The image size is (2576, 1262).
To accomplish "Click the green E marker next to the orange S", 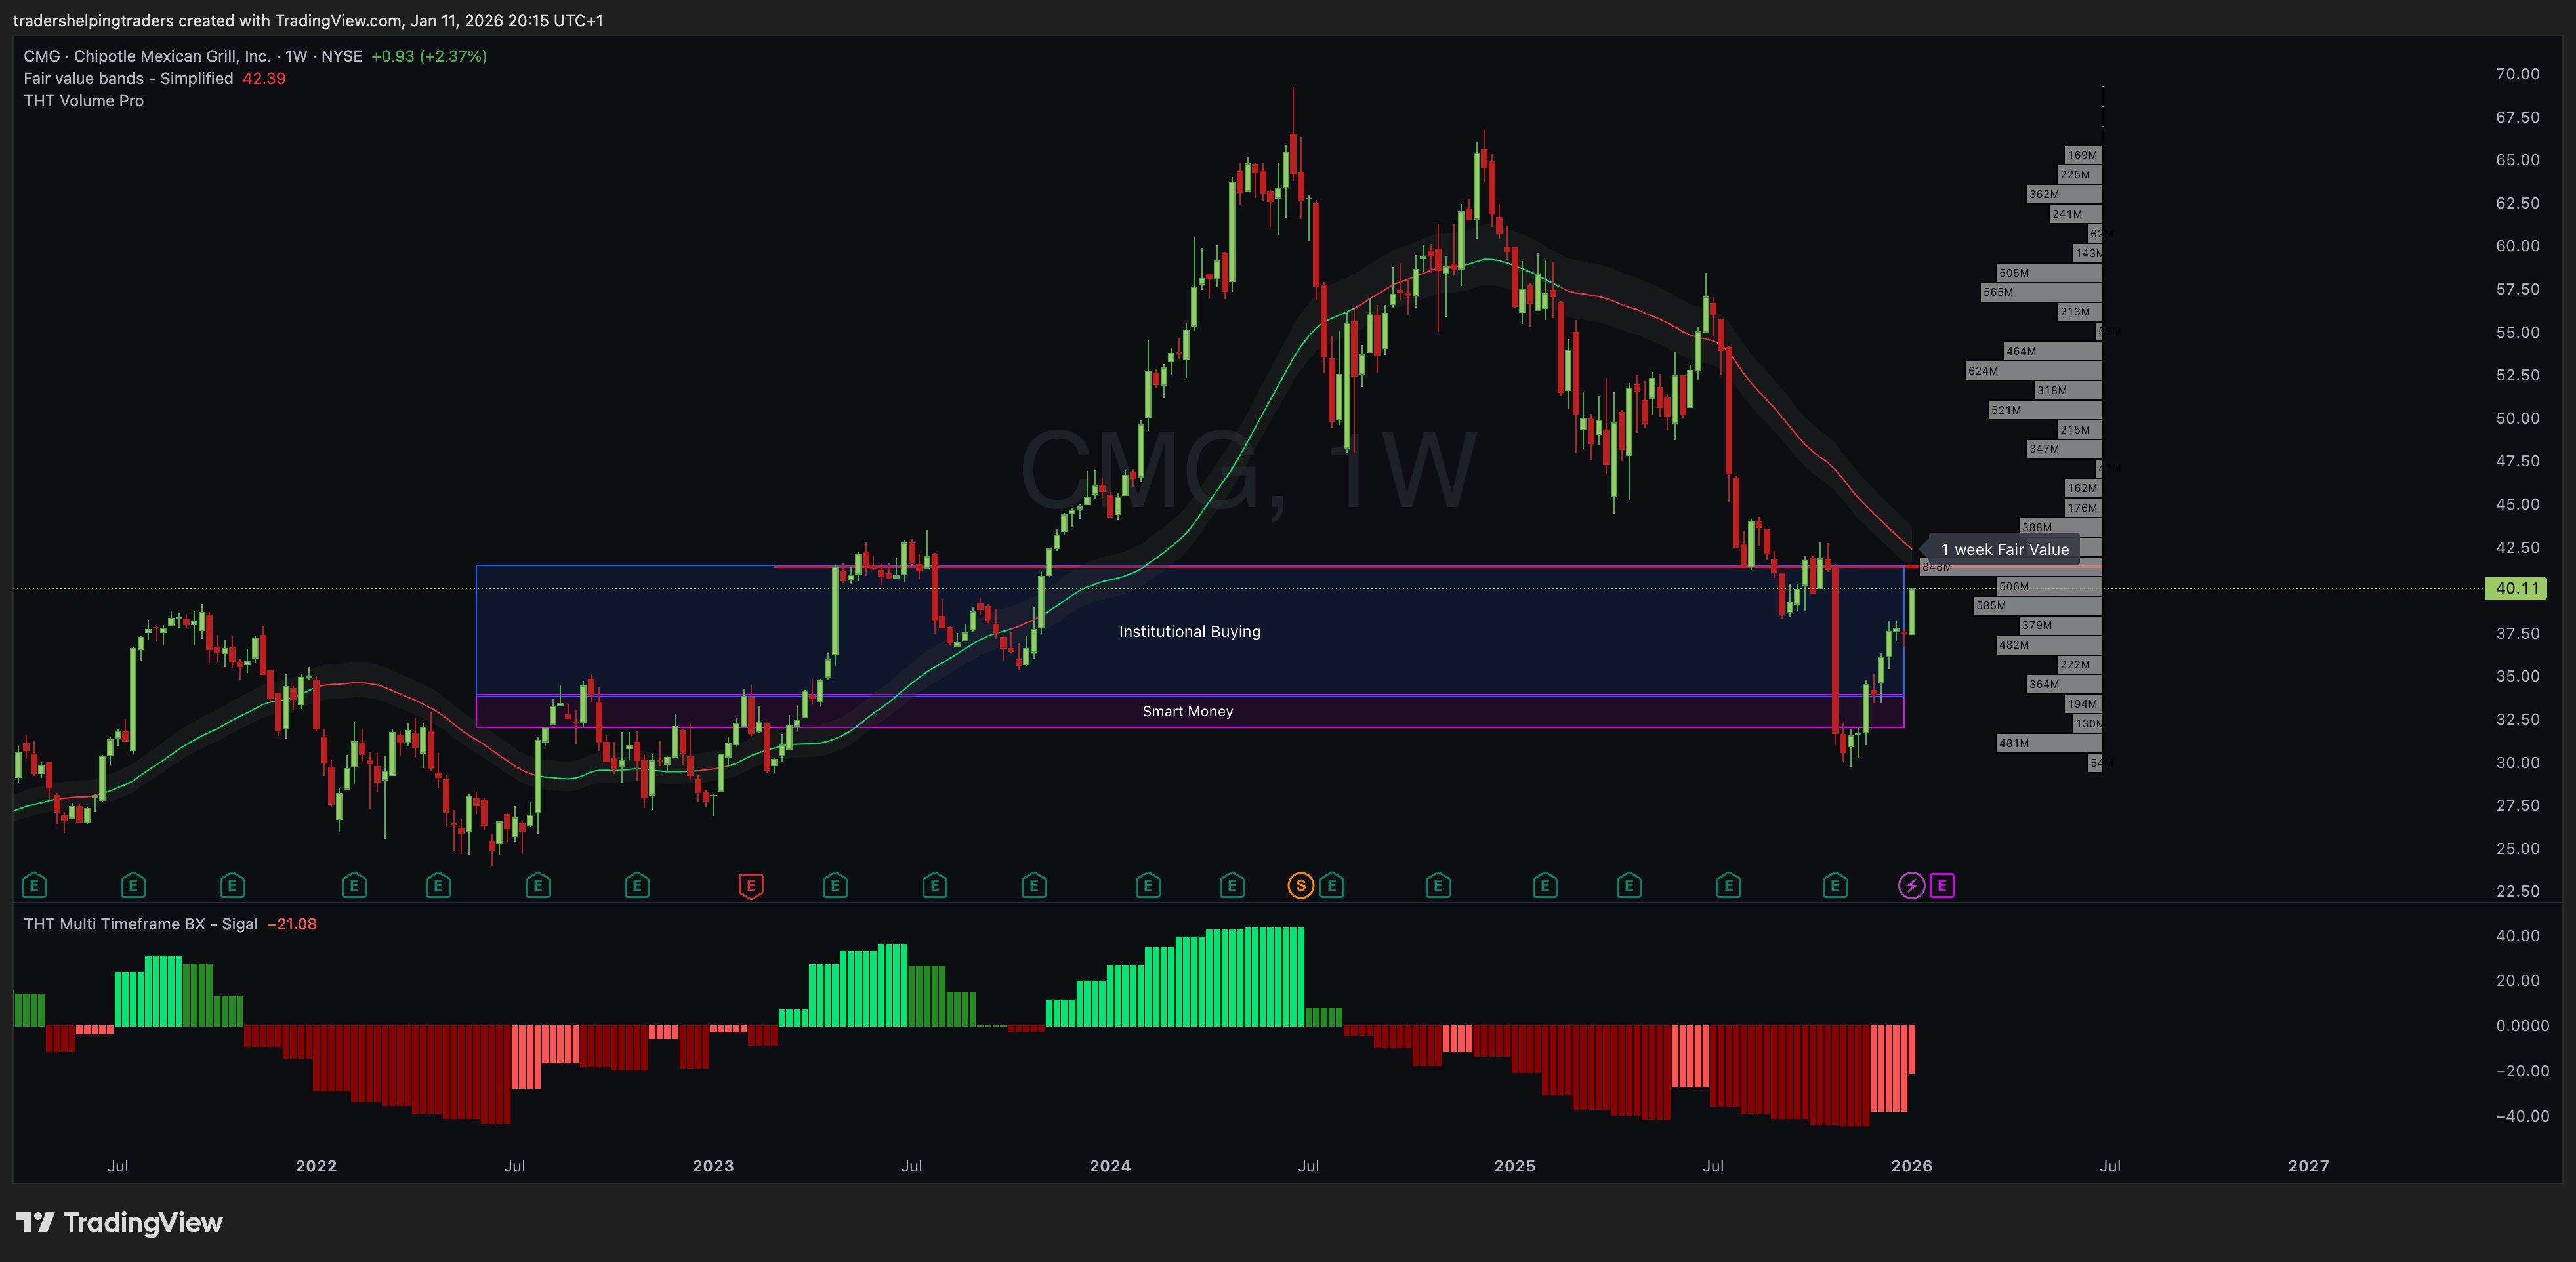I will coord(1331,885).
